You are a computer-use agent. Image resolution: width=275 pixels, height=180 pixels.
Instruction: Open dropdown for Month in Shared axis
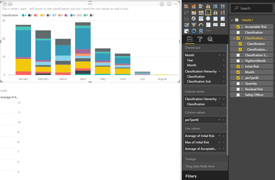(x=219, y=55)
